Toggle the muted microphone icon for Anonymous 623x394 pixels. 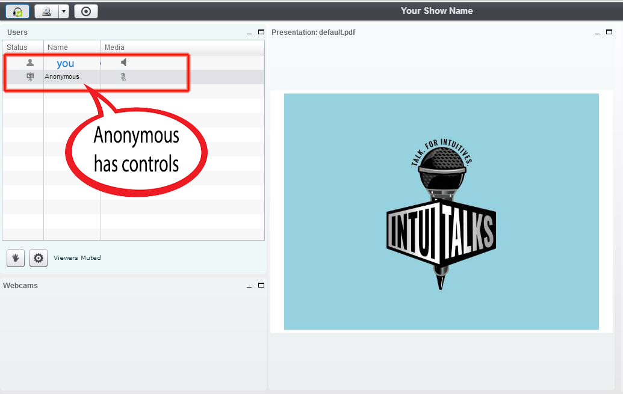(x=123, y=77)
